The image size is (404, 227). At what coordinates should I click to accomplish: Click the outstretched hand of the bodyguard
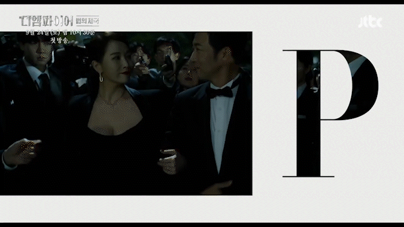[20, 152]
